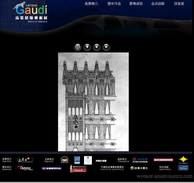The image size is (194, 183).
Task: Click the orange temple-shaped organizer logo
Action: pyautogui.click(x=65, y=160)
